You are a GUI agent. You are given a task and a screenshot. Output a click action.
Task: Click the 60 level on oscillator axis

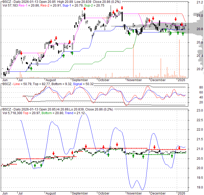[x=201, y=92]
